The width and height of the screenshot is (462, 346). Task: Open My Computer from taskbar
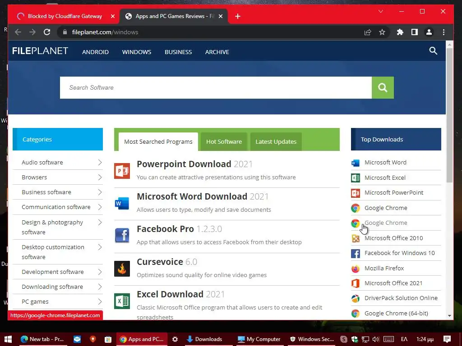click(x=259, y=339)
